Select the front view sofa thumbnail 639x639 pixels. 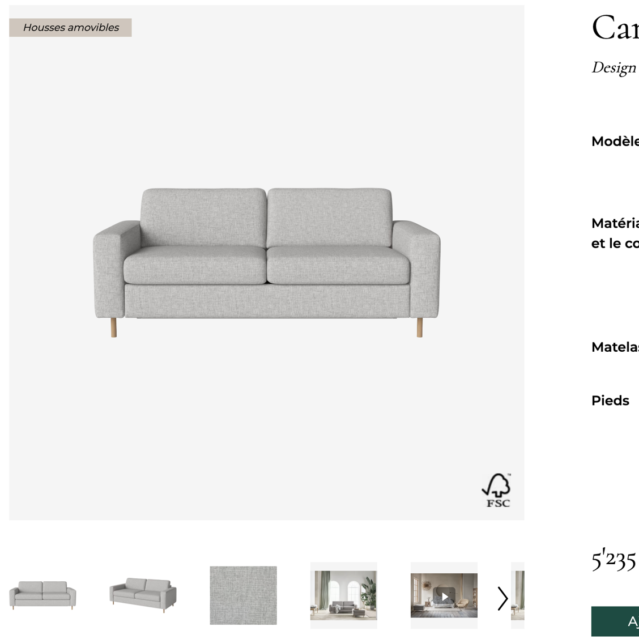[42, 595]
